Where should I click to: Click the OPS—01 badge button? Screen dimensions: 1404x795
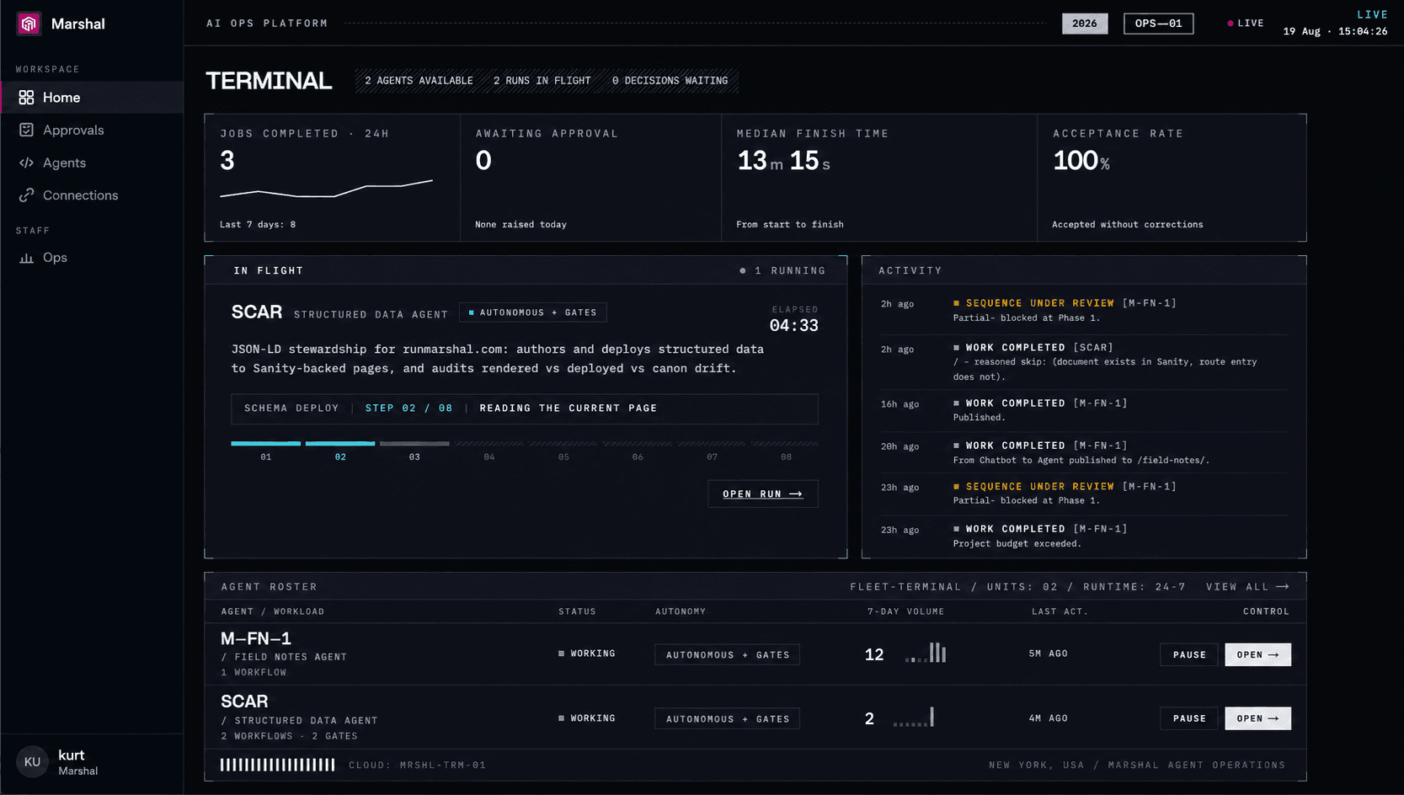(1158, 24)
